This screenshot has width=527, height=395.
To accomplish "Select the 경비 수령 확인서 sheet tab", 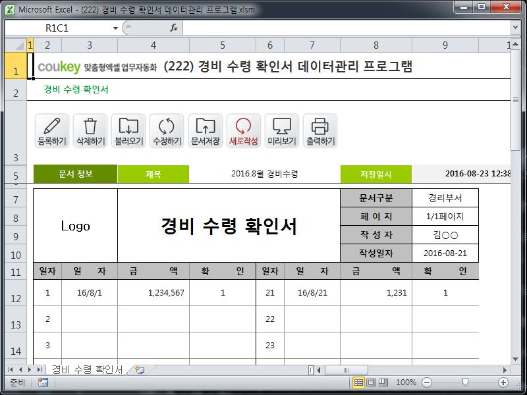I will click(x=88, y=370).
